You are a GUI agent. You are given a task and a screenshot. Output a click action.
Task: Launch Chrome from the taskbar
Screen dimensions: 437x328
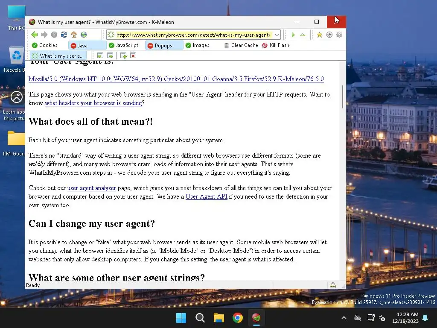pos(238,318)
